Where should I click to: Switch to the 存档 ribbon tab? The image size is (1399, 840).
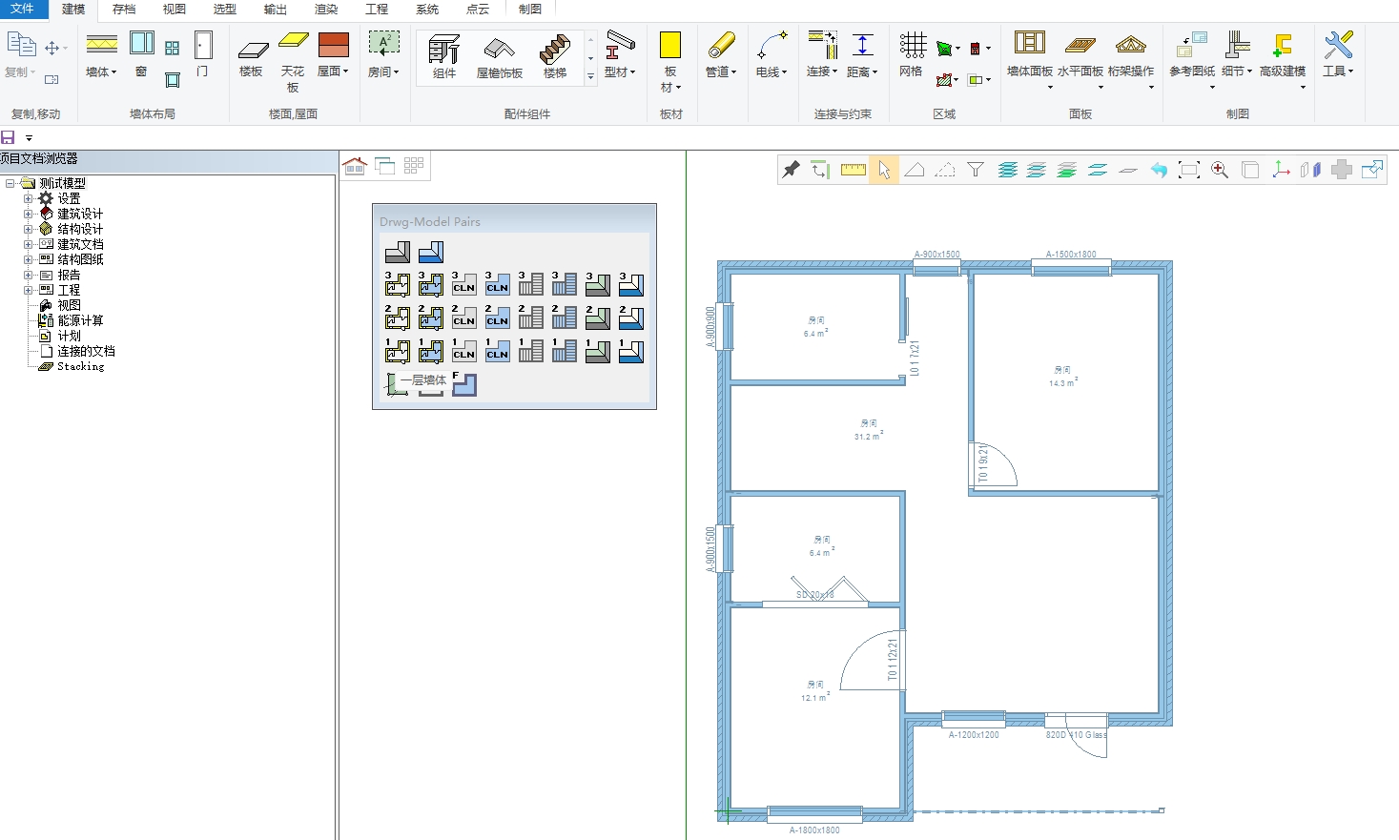[124, 9]
